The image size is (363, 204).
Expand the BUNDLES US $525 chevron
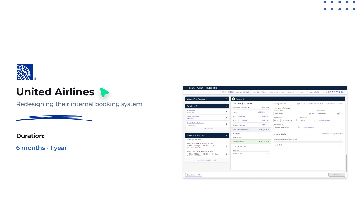tap(268, 121)
